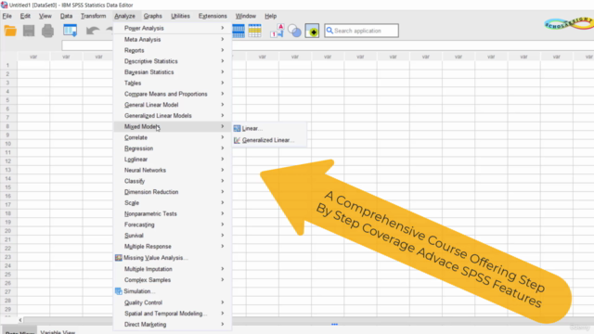Open the Extensions menu
The image size is (594, 334).
click(213, 16)
